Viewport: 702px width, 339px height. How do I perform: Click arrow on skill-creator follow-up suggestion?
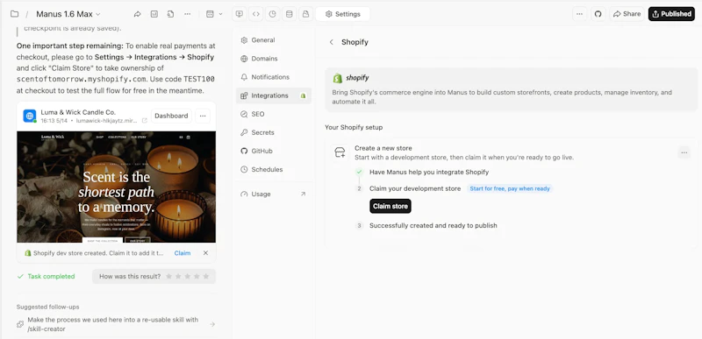(x=212, y=324)
